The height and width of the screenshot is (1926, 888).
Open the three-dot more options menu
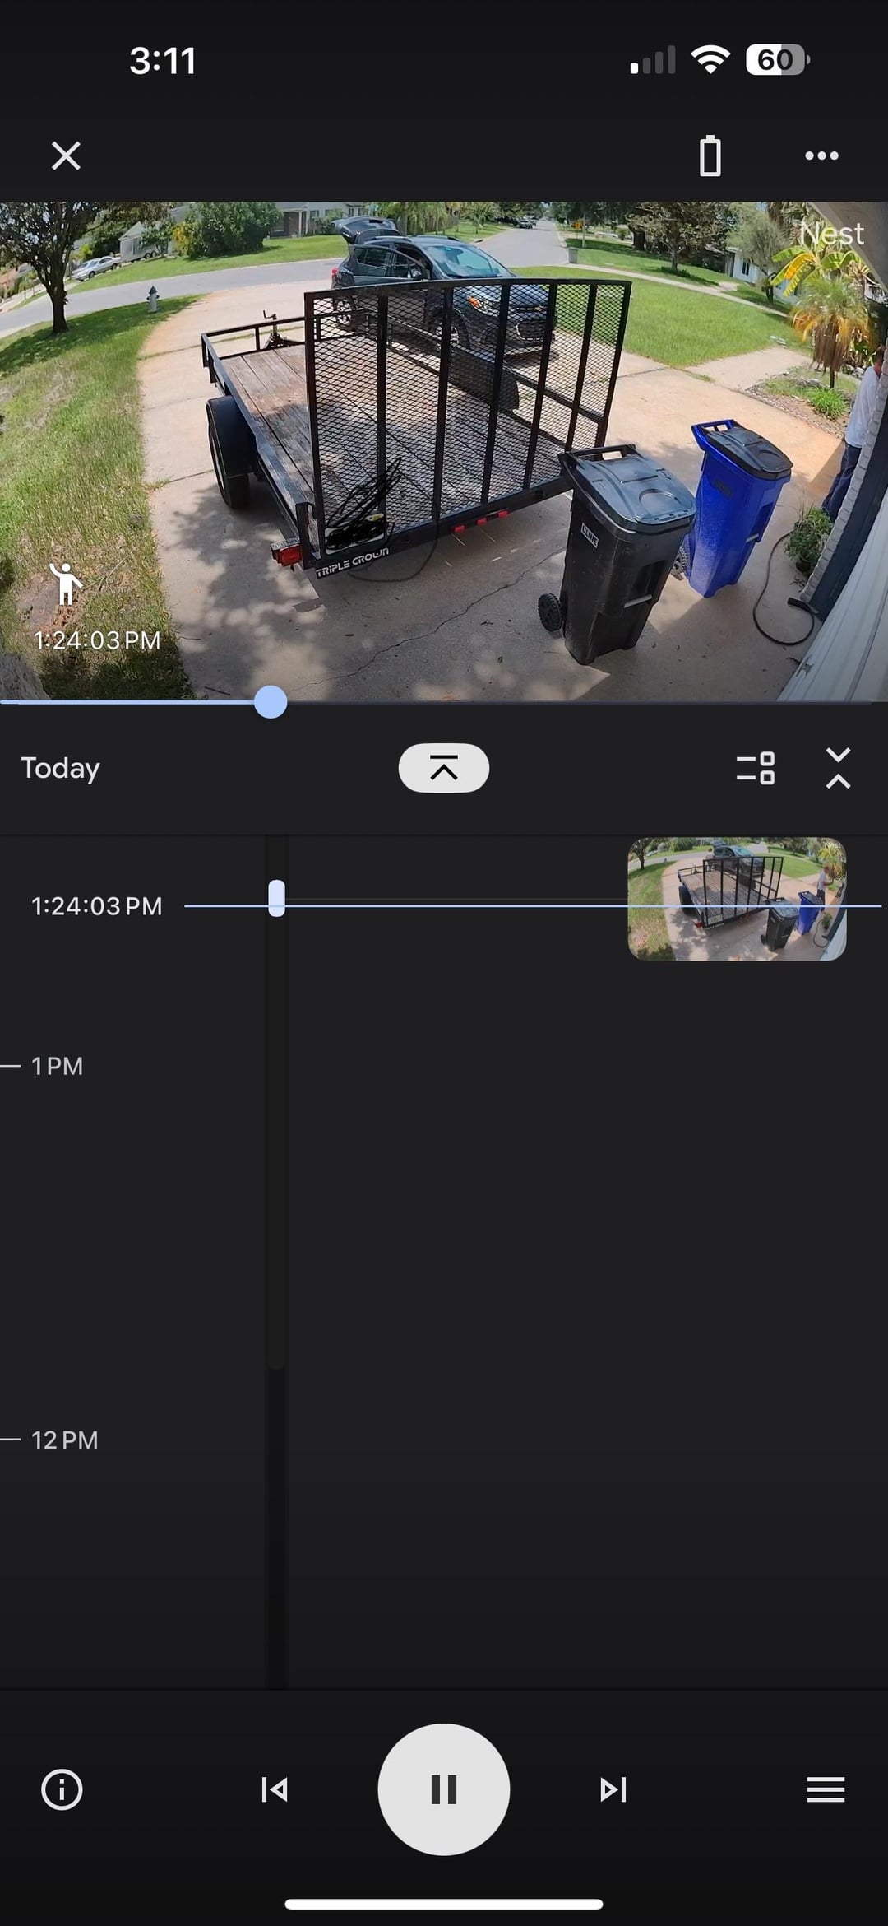[x=821, y=156]
